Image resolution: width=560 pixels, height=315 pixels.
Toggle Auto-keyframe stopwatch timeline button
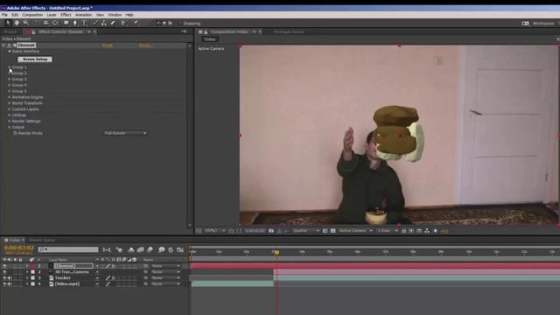[171, 249]
